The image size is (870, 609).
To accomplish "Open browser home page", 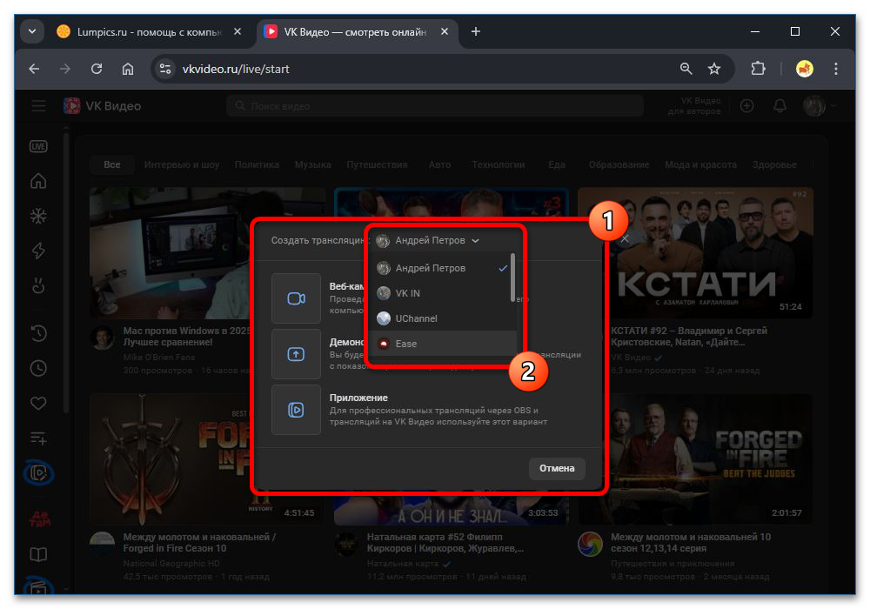I will click(128, 69).
